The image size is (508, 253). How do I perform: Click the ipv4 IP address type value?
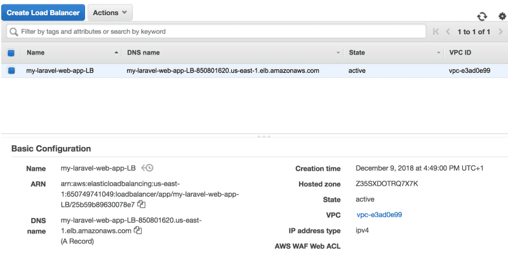coord(362,231)
